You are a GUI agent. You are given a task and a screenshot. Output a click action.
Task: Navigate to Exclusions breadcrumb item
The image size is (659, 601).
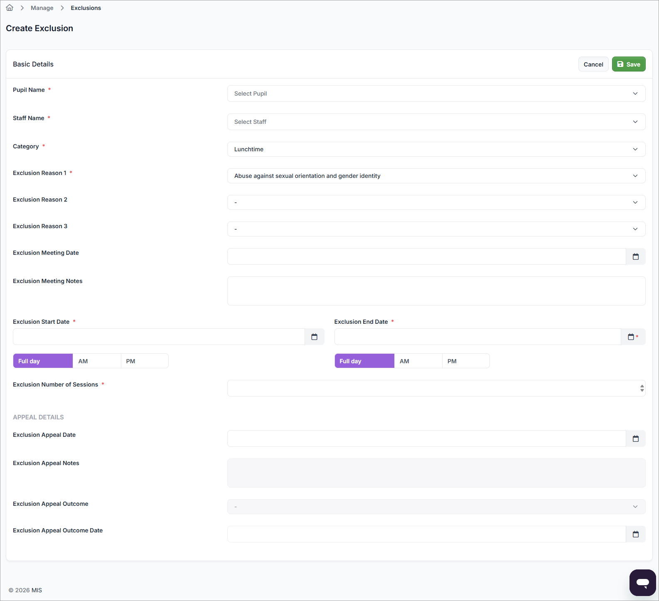pyautogui.click(x=86, y=8)
